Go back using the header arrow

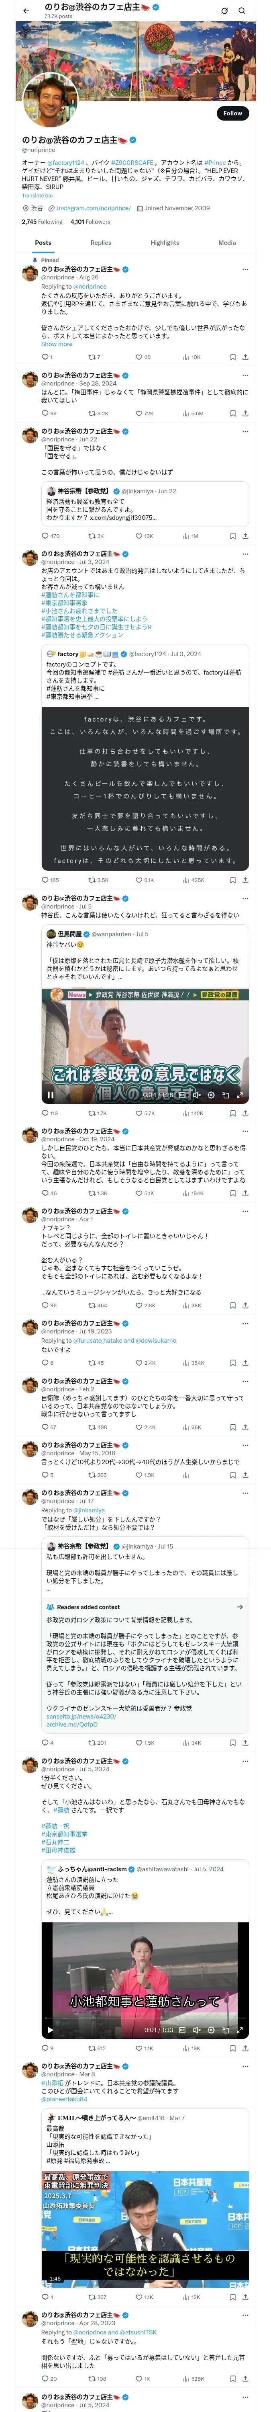(26, 10)
